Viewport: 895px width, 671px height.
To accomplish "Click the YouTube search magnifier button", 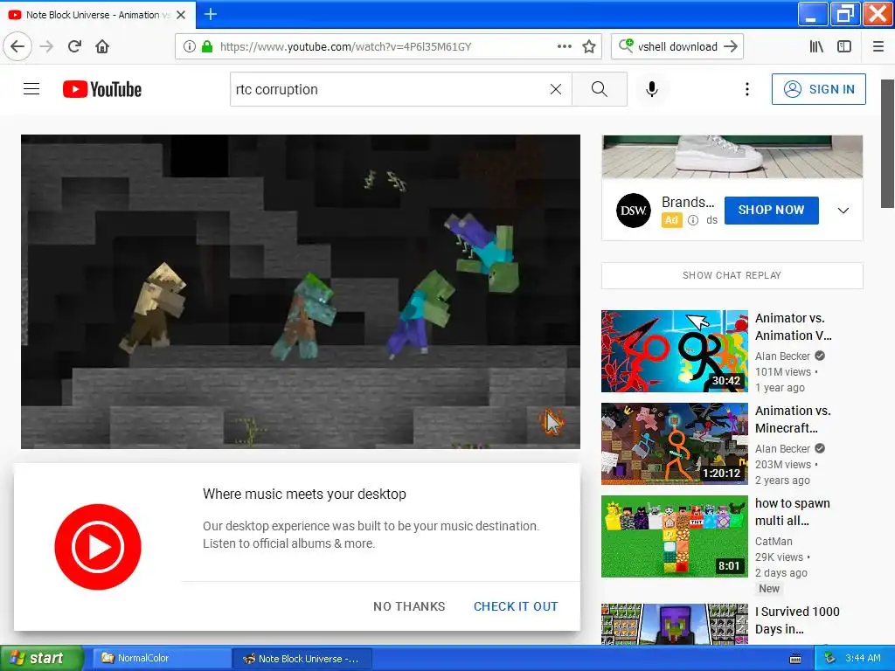I will click(600, 89).
